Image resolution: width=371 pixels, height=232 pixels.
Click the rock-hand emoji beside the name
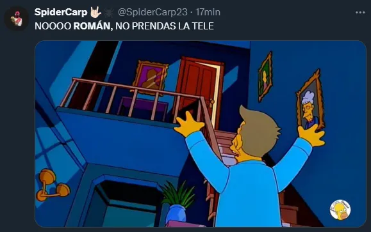95,12
